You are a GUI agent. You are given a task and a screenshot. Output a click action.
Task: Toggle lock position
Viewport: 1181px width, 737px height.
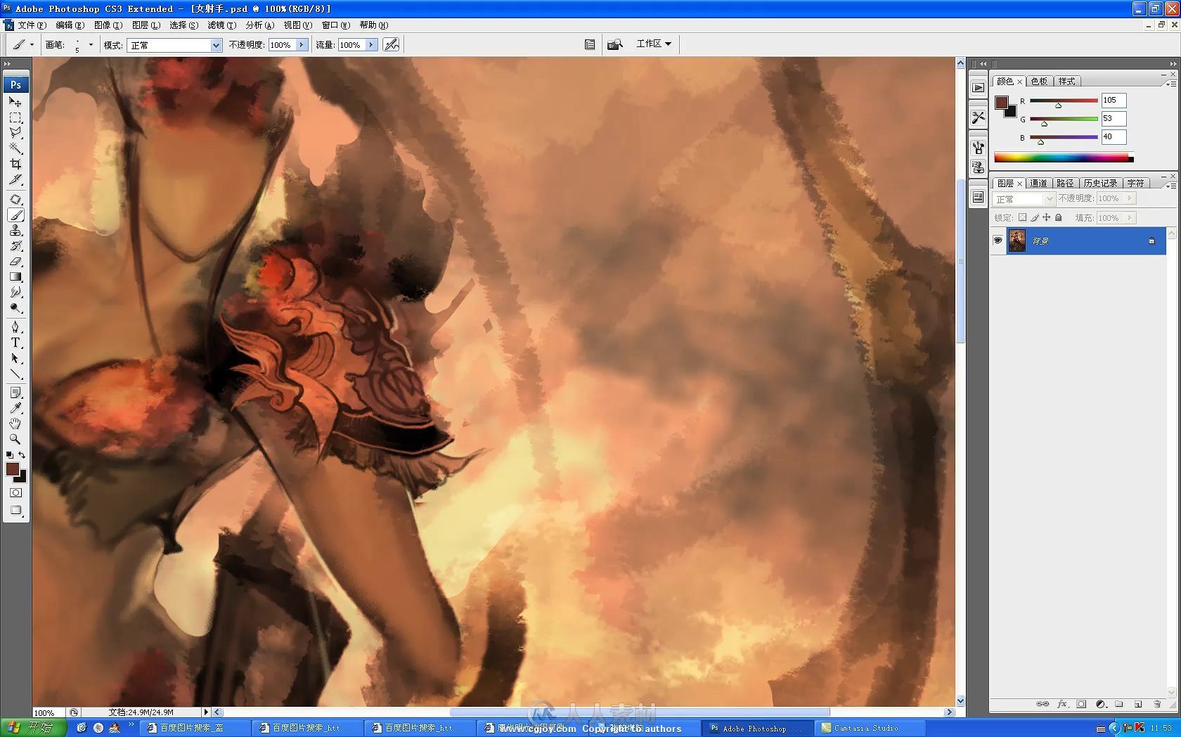pos(1047,217)
